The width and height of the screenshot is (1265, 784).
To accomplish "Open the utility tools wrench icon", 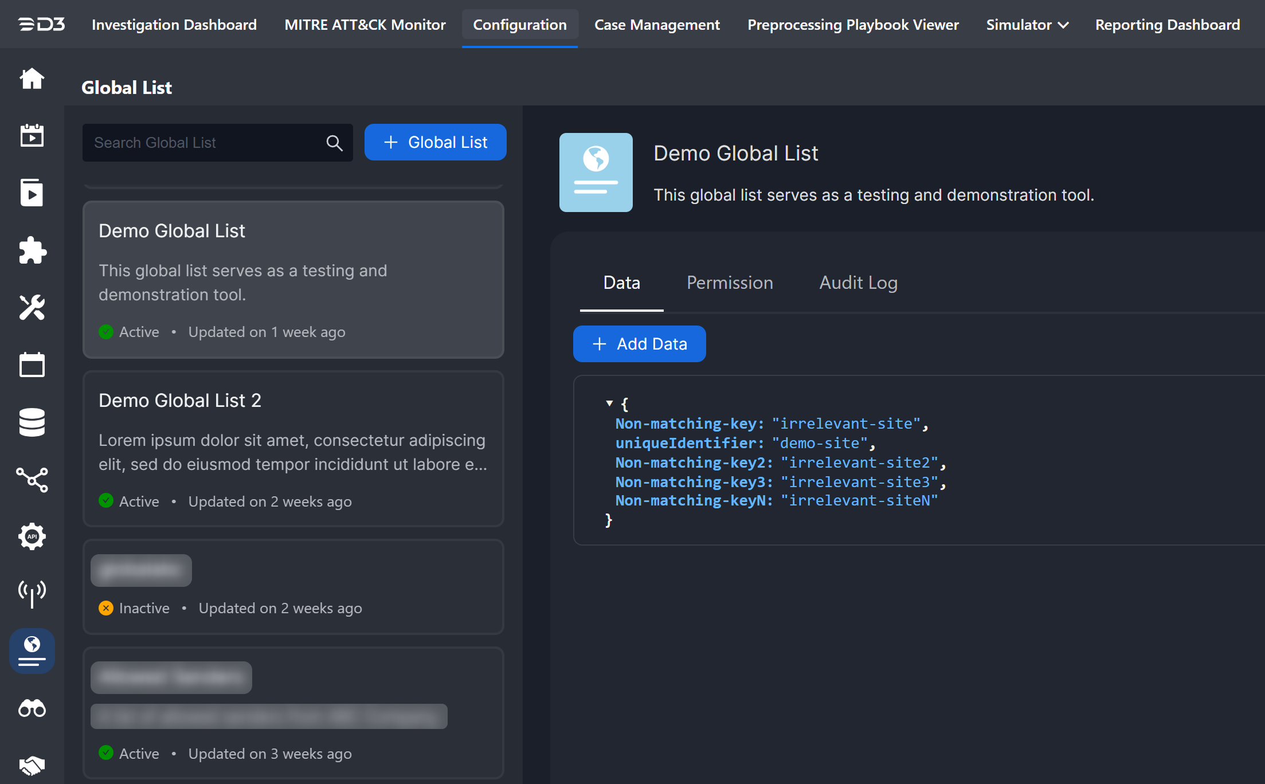I will (32, 308).
